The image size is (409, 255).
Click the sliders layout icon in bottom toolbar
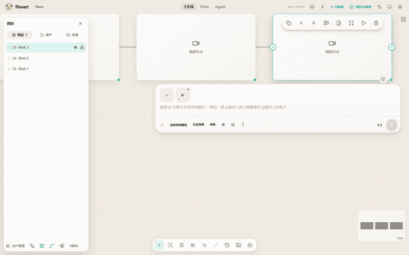[x=182, y=245]
